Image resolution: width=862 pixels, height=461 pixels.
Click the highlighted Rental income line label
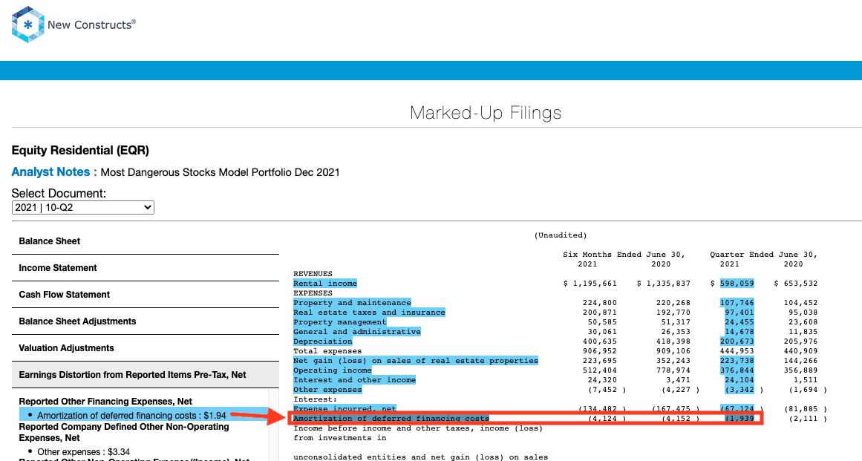coord(325,284)
